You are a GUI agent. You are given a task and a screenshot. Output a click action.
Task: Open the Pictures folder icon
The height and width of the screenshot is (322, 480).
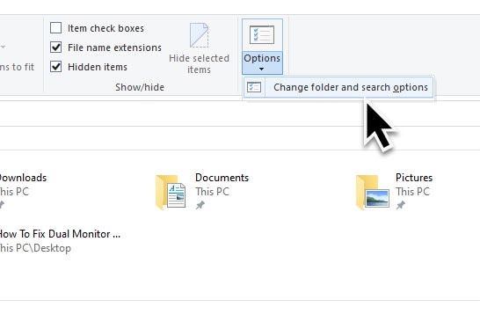(372, 193)
